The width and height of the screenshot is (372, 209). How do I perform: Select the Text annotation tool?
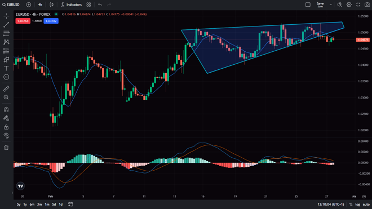6,68
